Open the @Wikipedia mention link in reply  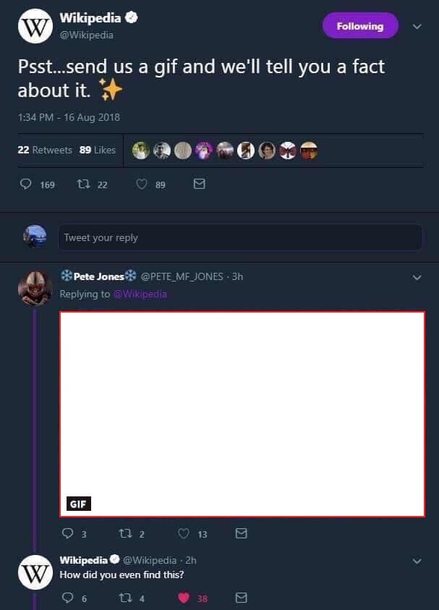pyautogui.click(x=140, y=294)
